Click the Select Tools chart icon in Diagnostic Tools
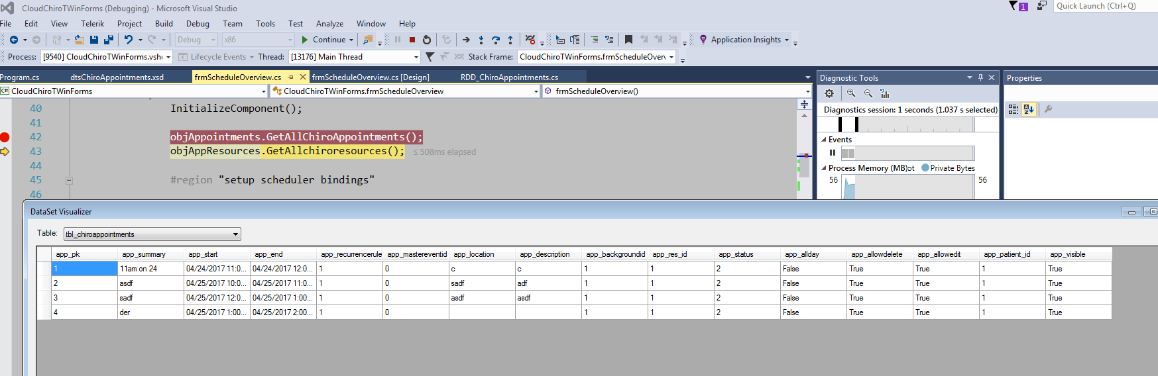The width and height of the screenshot is (1158, 376). click(885, 93)
